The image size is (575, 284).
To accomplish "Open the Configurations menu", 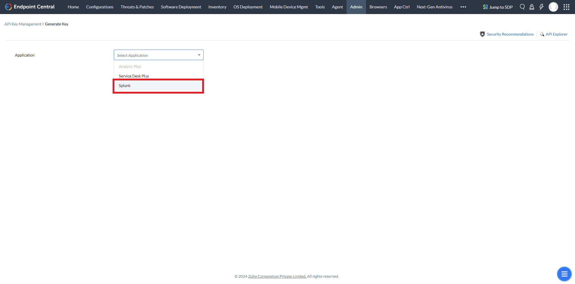I will 100,7.
